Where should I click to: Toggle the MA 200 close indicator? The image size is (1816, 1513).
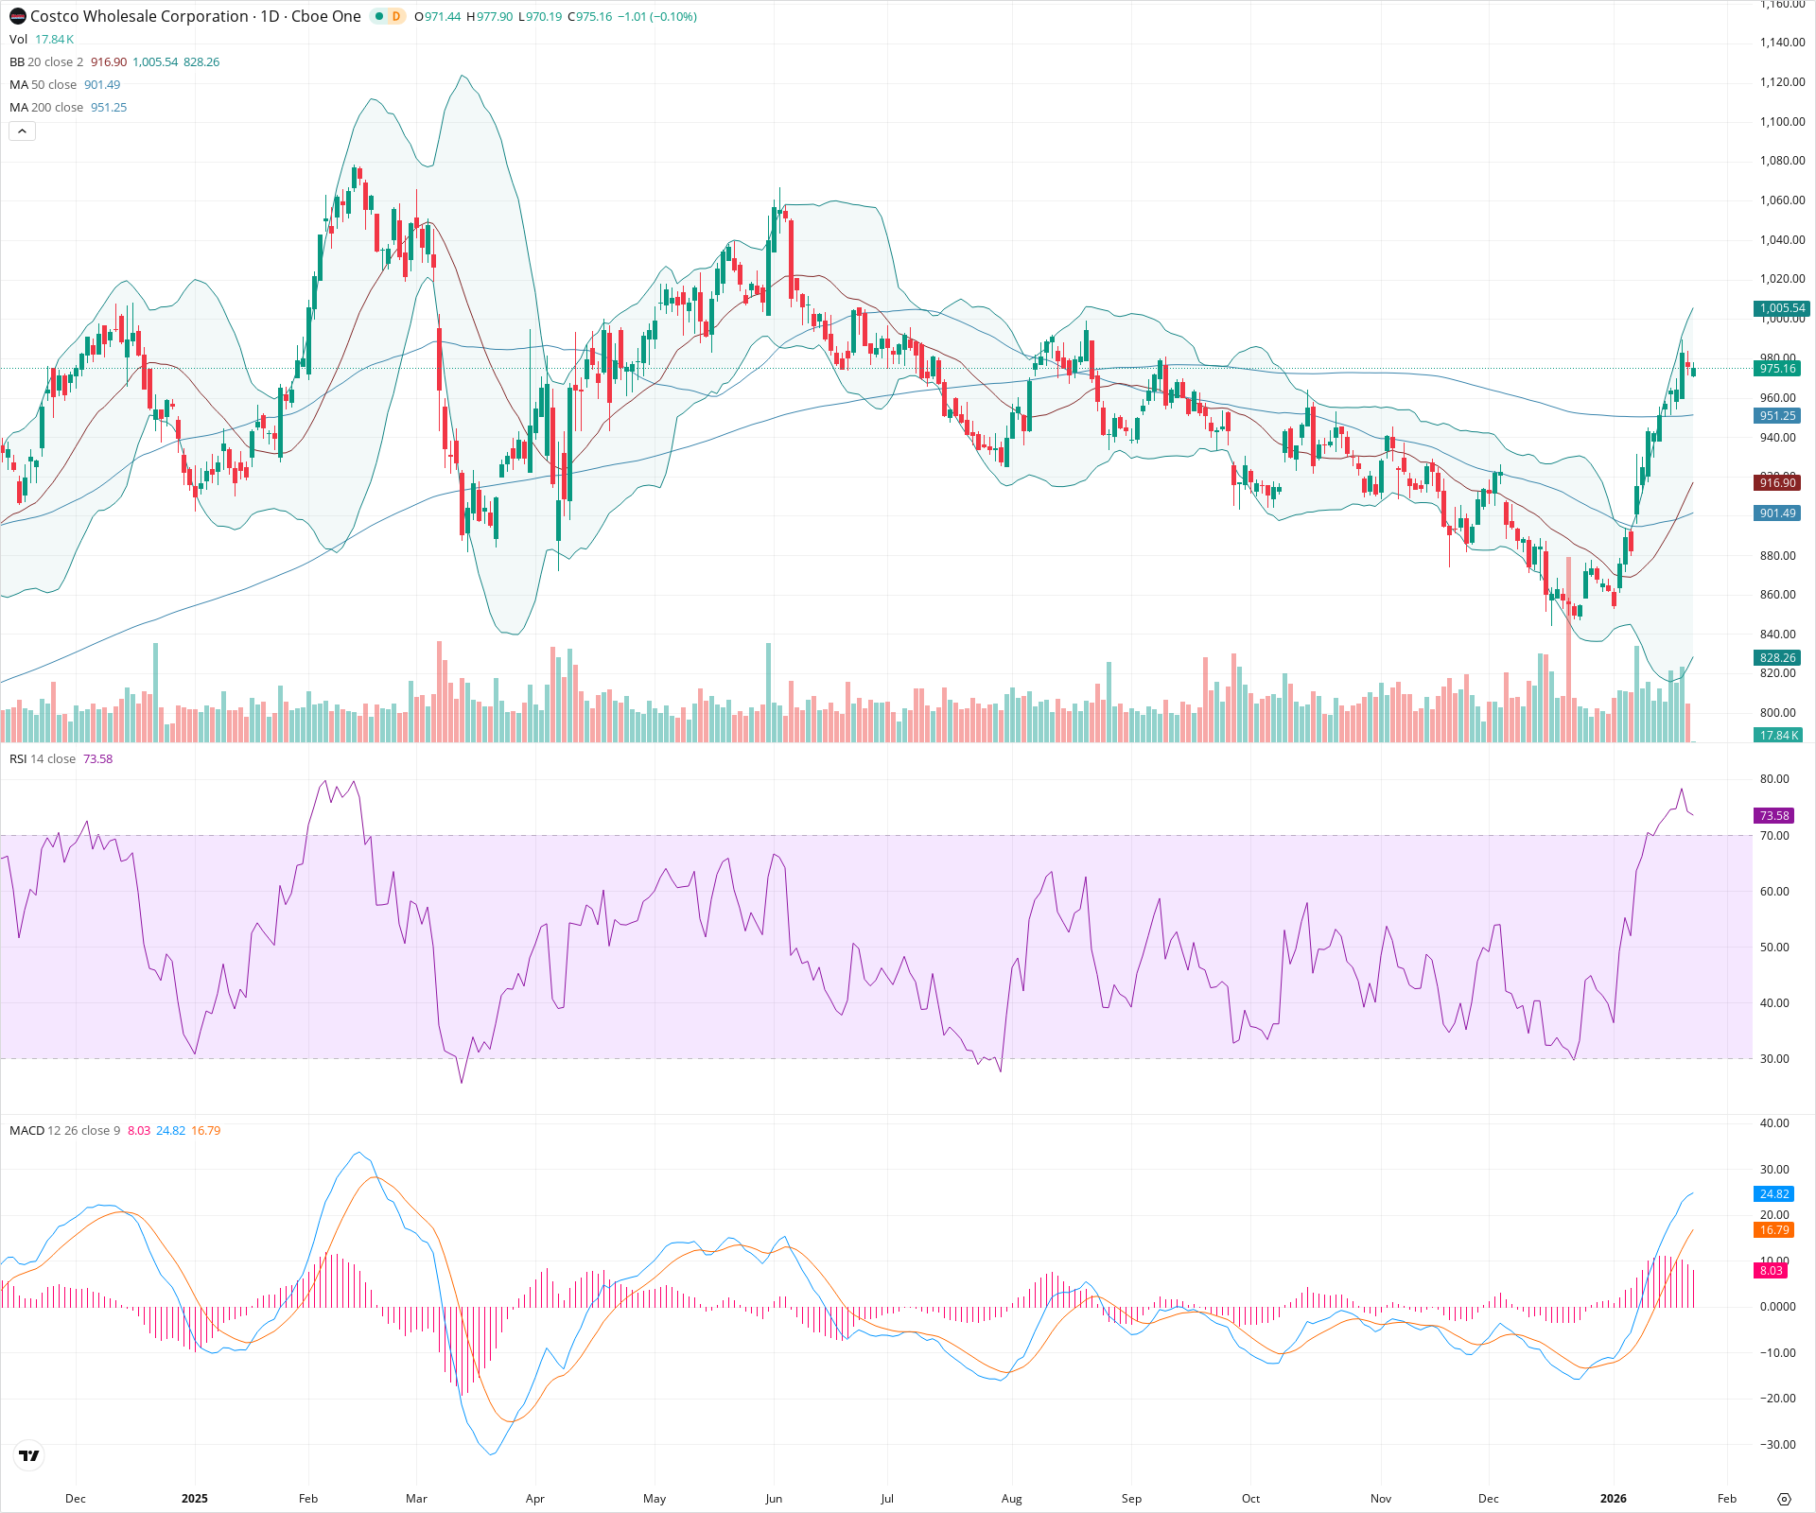click(x=45, y=107)
